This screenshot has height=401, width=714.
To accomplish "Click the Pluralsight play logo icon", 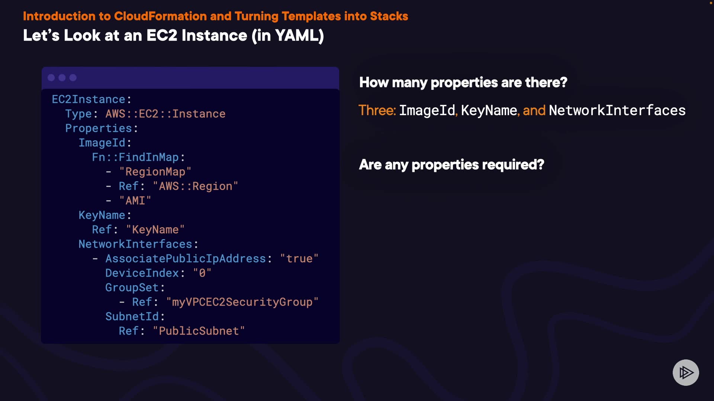I will pyautogui.click(x=686, y=372).
